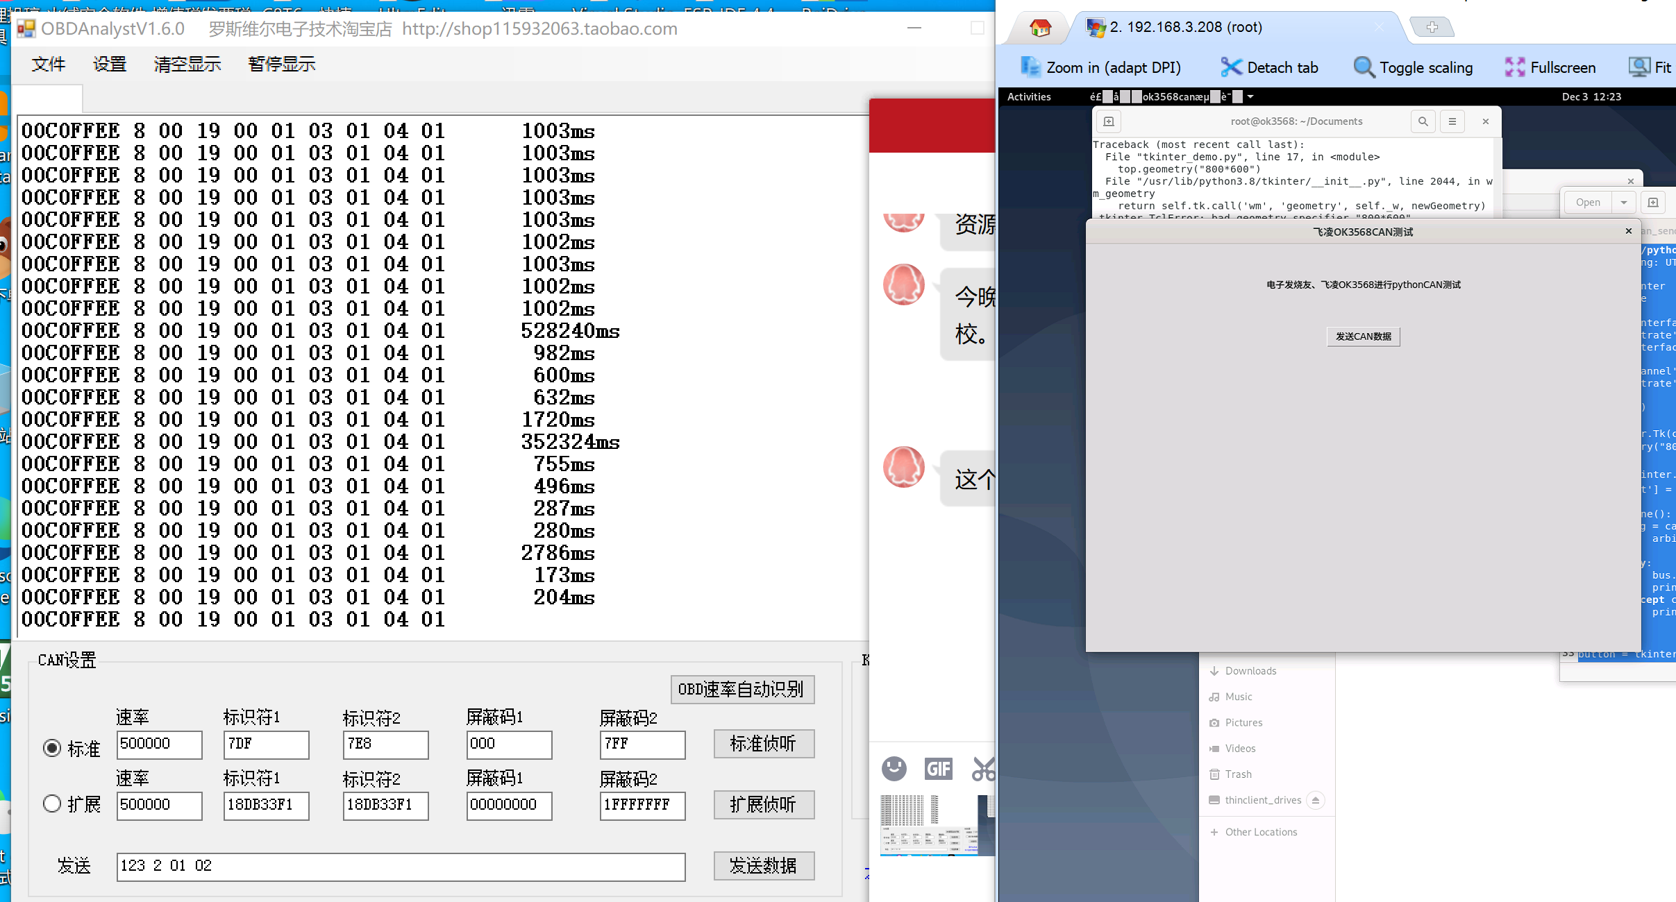Screen dimensions: 1676x902
Task: Focus the 标识符2 field containing 7E8
Action: [385, 744]
